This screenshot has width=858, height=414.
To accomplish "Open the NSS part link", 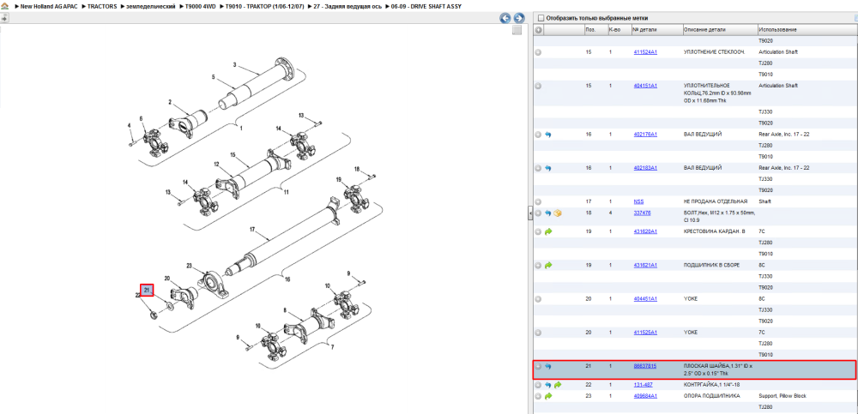I will (x=638, y=201).
